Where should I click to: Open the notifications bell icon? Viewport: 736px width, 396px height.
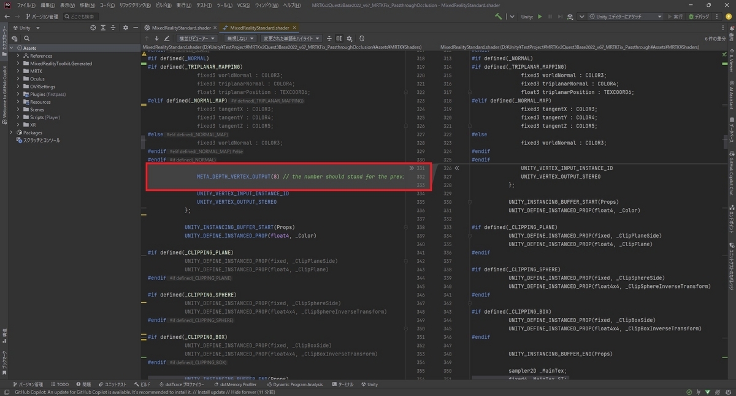click(x=732, y=28)
